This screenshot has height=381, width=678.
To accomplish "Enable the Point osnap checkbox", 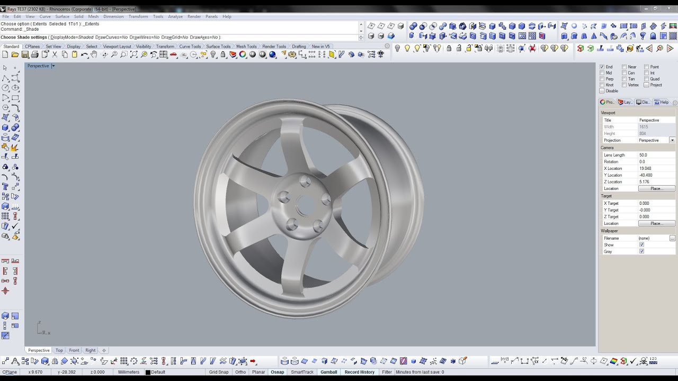I will [647, 67].
